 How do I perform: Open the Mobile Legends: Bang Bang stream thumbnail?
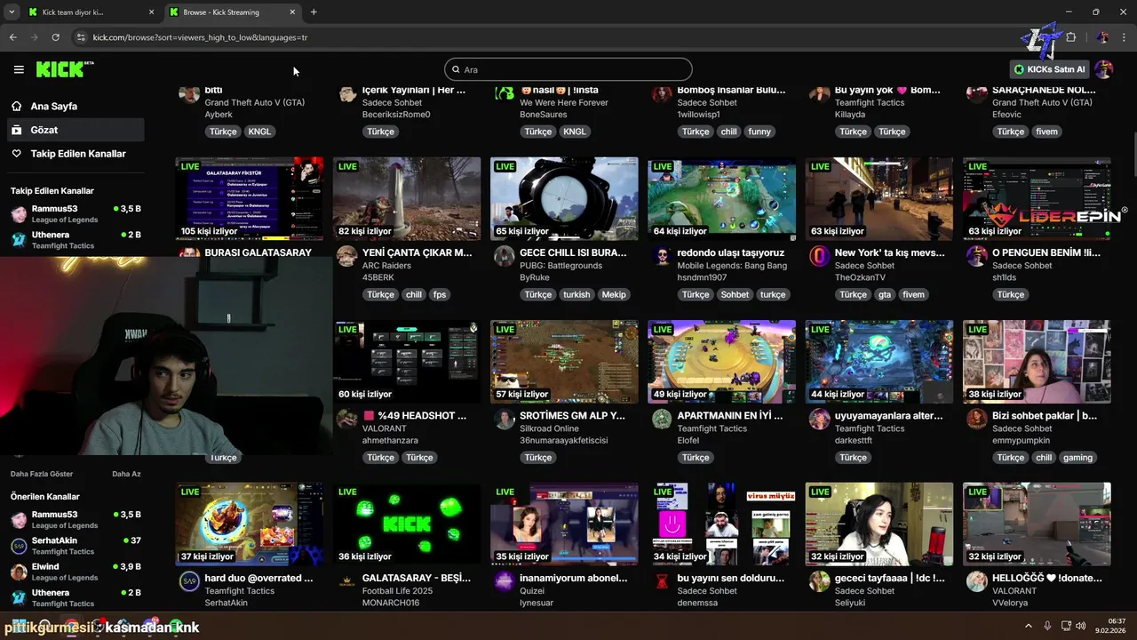click(721, 199)
